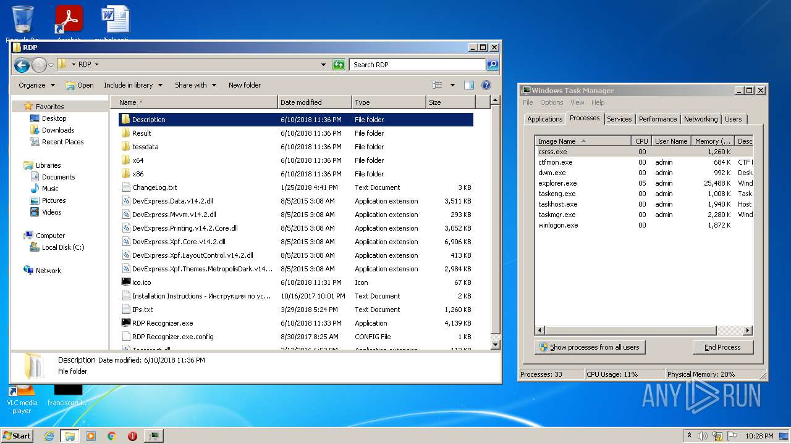Screen dimensions: 791x444
Task: Click the clock in system tray
Action: coord(758,436)
